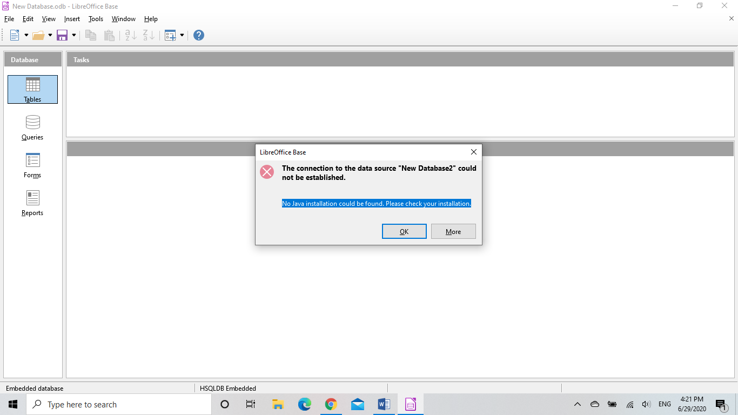This screenshot has width=738, height=415.
Task: Open the Insert menu
Action: pos(72,19)
